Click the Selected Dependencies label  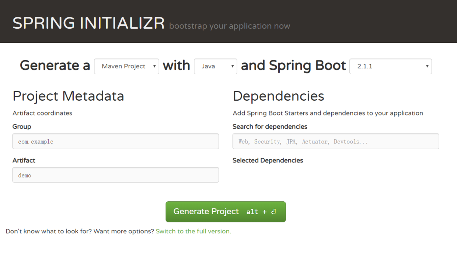[268, 160]
